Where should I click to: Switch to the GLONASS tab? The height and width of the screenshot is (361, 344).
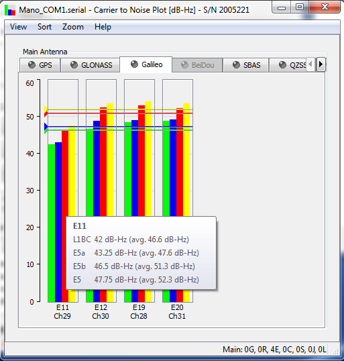pyautogui.click(x=90, y=65)
